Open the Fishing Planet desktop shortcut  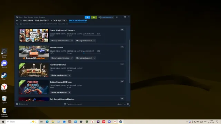click(4, 53)
